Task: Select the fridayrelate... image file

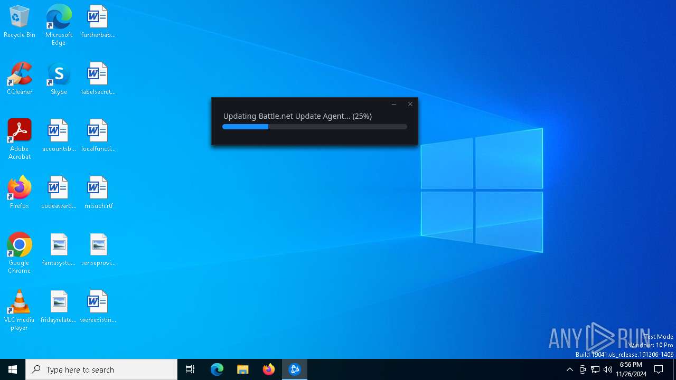Action: [x=59, y=307]
